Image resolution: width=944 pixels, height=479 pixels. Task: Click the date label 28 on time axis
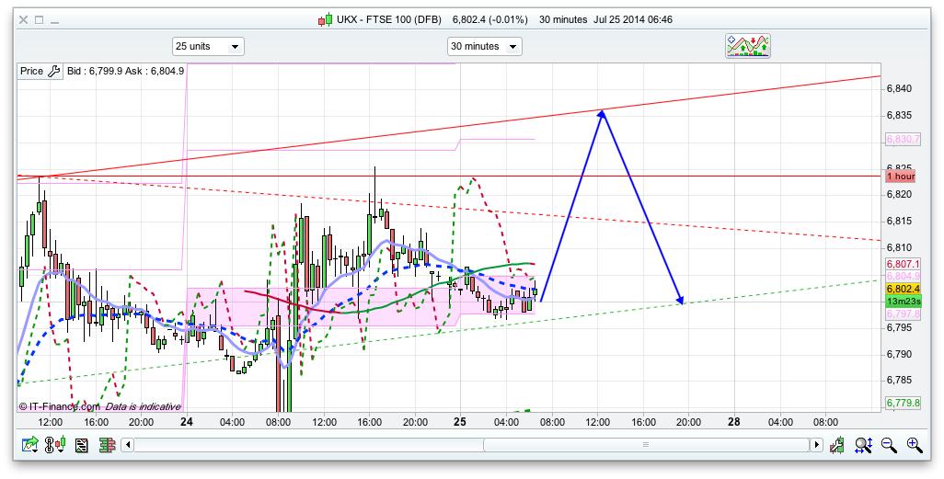(x=734, y=422)
